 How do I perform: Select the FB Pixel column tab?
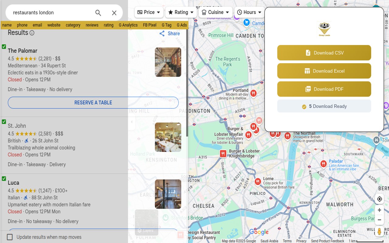150,25
